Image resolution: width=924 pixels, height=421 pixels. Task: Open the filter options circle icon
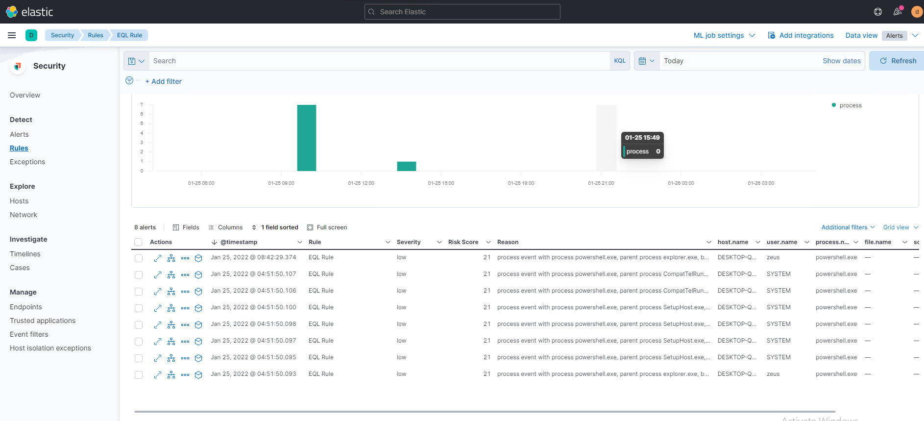coord(129,80)
